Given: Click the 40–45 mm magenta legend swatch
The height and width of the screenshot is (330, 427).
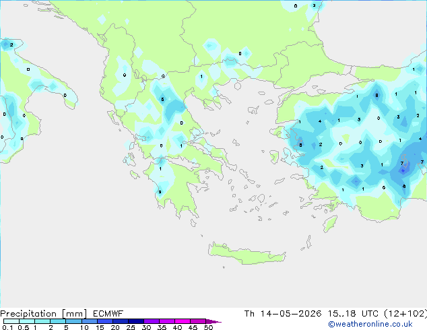Looking at the screenshot, I should click(183, 321).
